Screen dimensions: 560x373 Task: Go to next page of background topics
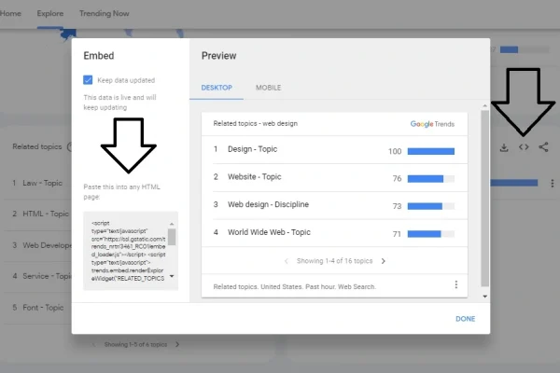click(177, 344)
